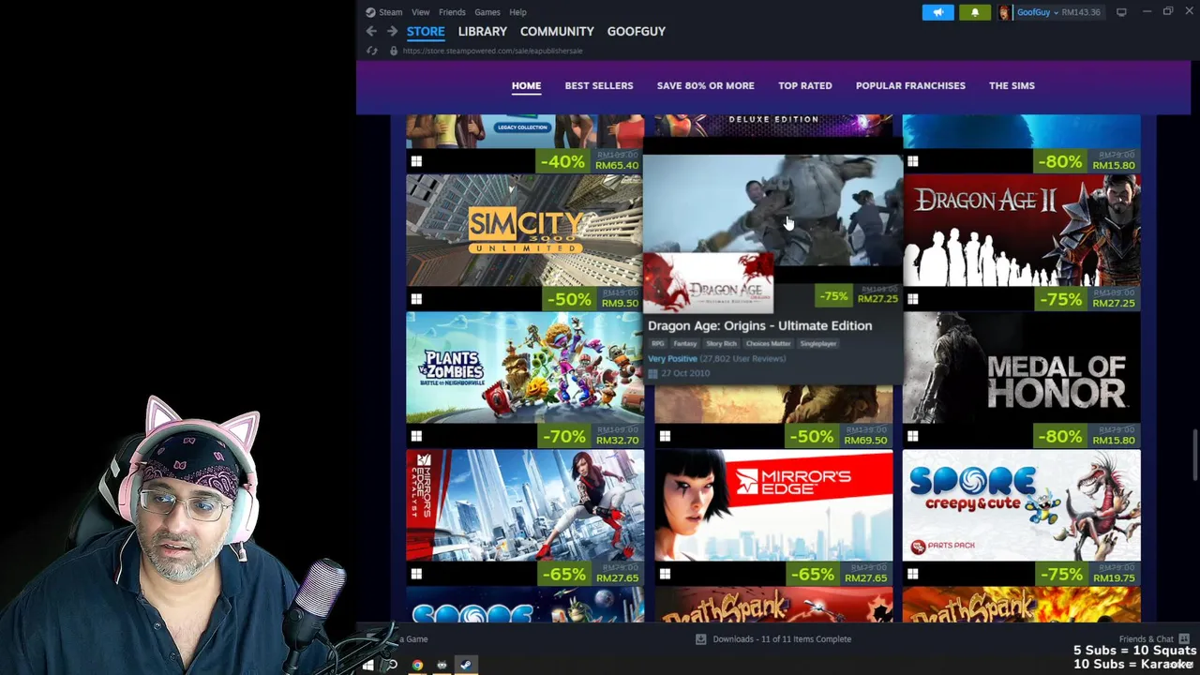Open the COMMUNITY section
Viewport: 1200px width, 675px height.
coord(557,31)
